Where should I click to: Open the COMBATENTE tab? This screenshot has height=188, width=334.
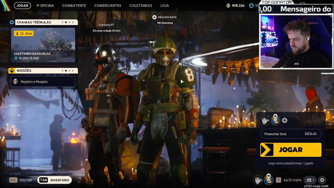74,5
